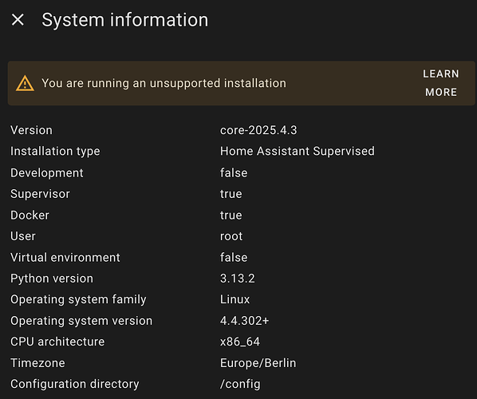Click the unsupported installation warning text
This screenshot has height=399, width=477.
tap(164, 83)
